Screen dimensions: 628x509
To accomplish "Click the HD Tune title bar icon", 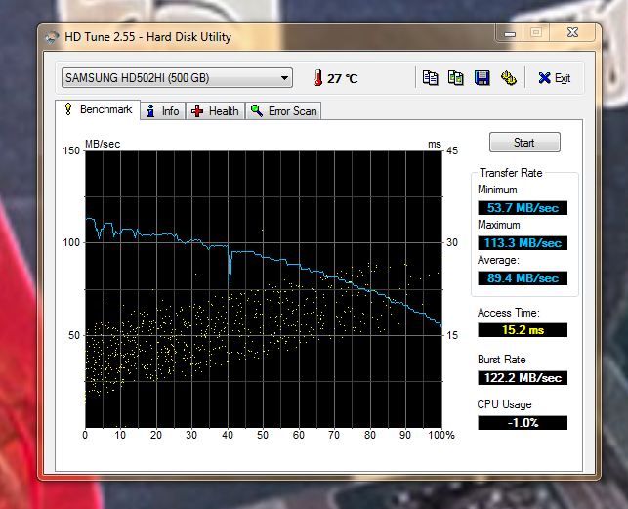I will 52,37.
